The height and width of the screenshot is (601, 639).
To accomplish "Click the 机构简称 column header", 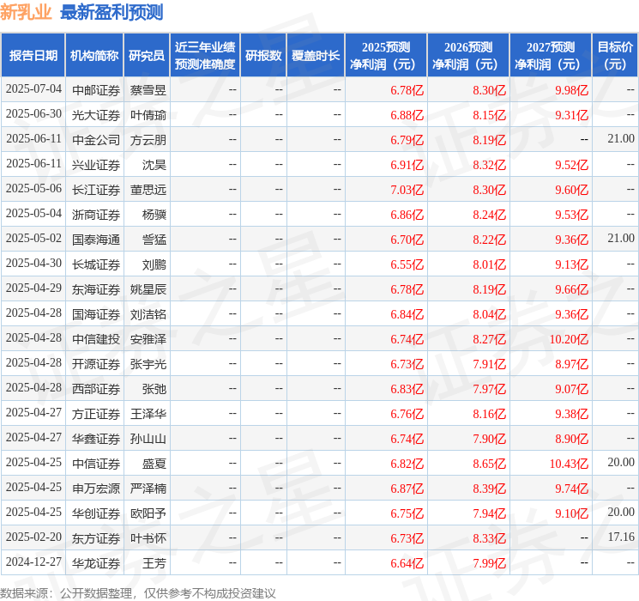I will [x=94, y=56].
